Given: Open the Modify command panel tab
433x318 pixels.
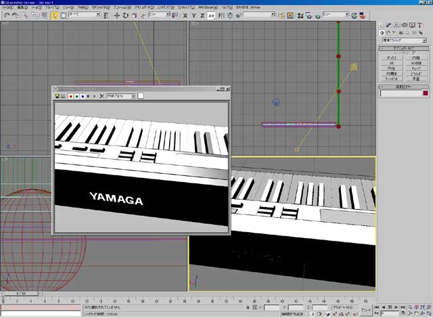Looking at the screenshot, I should pos(388,25).
